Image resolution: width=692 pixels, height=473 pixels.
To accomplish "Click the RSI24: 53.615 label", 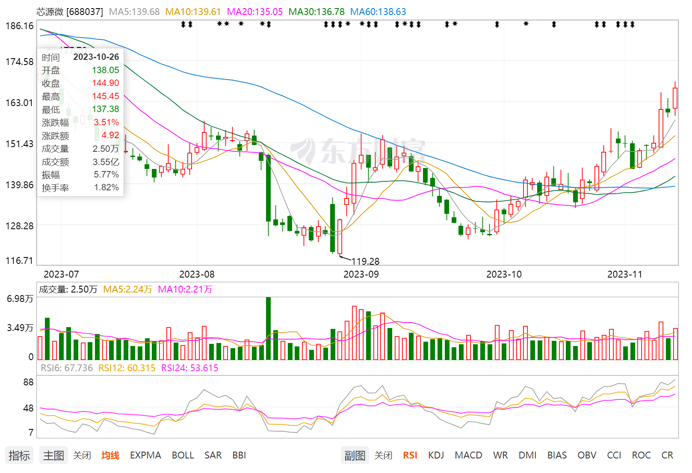I will pos(190,368).
